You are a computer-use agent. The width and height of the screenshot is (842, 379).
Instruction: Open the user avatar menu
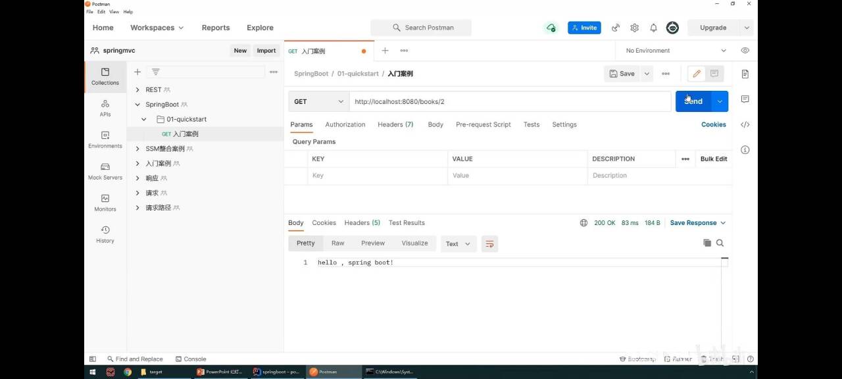coord(672,28)
